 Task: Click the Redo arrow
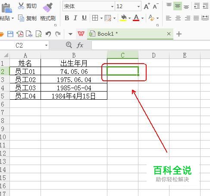coord(58,34)
